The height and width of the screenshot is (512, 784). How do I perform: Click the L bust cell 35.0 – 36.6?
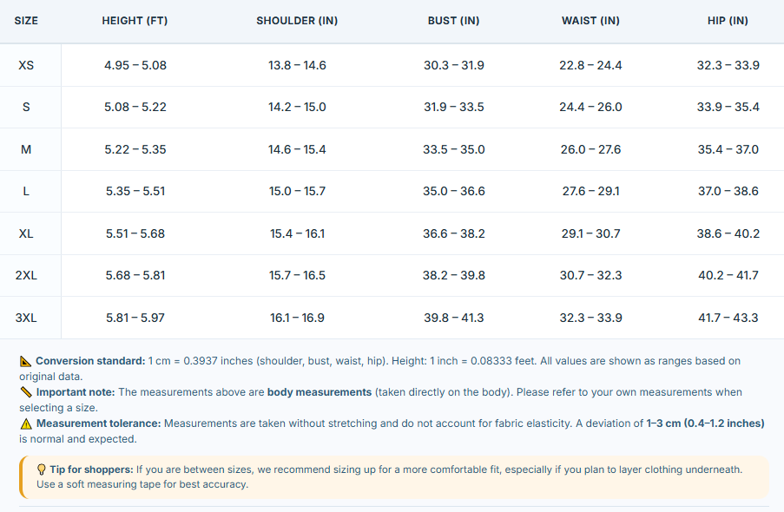[453, 191]
